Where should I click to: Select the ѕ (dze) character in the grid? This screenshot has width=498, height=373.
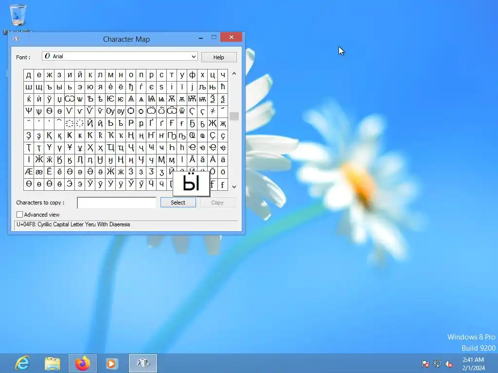tap(161, 87)
